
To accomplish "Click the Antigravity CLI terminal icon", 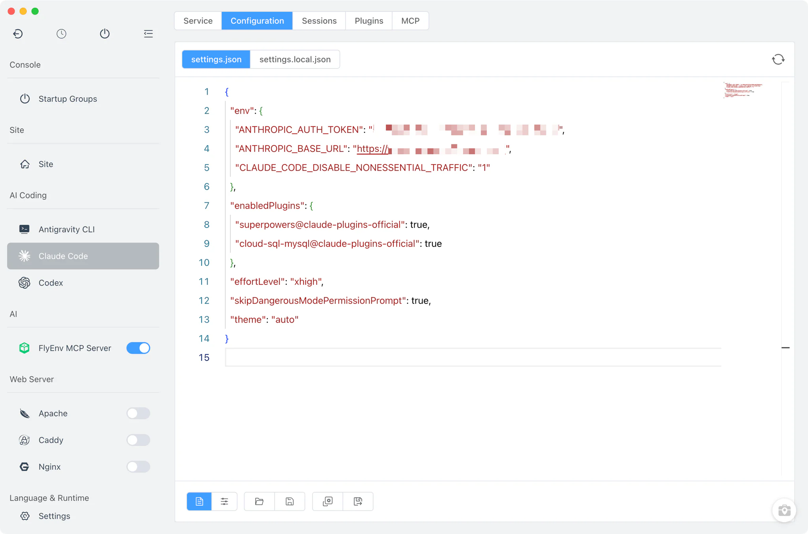I will tap(24, 229).
